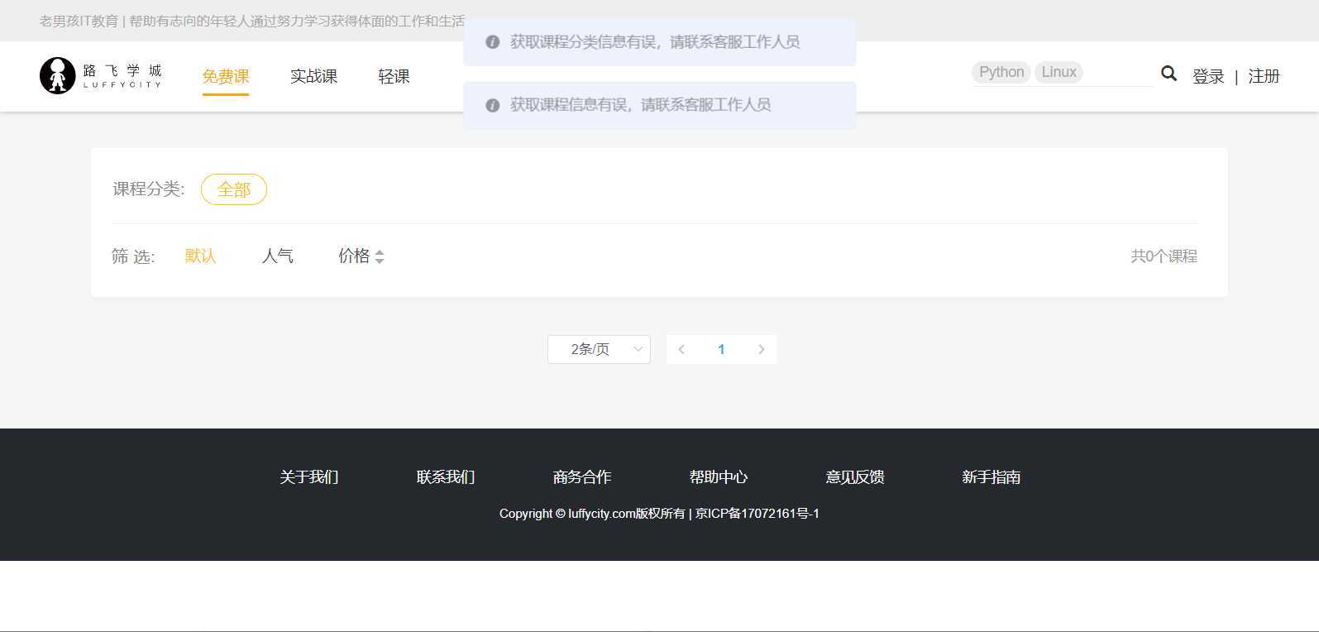Open the 免费课 tab

tap(226, 76)
